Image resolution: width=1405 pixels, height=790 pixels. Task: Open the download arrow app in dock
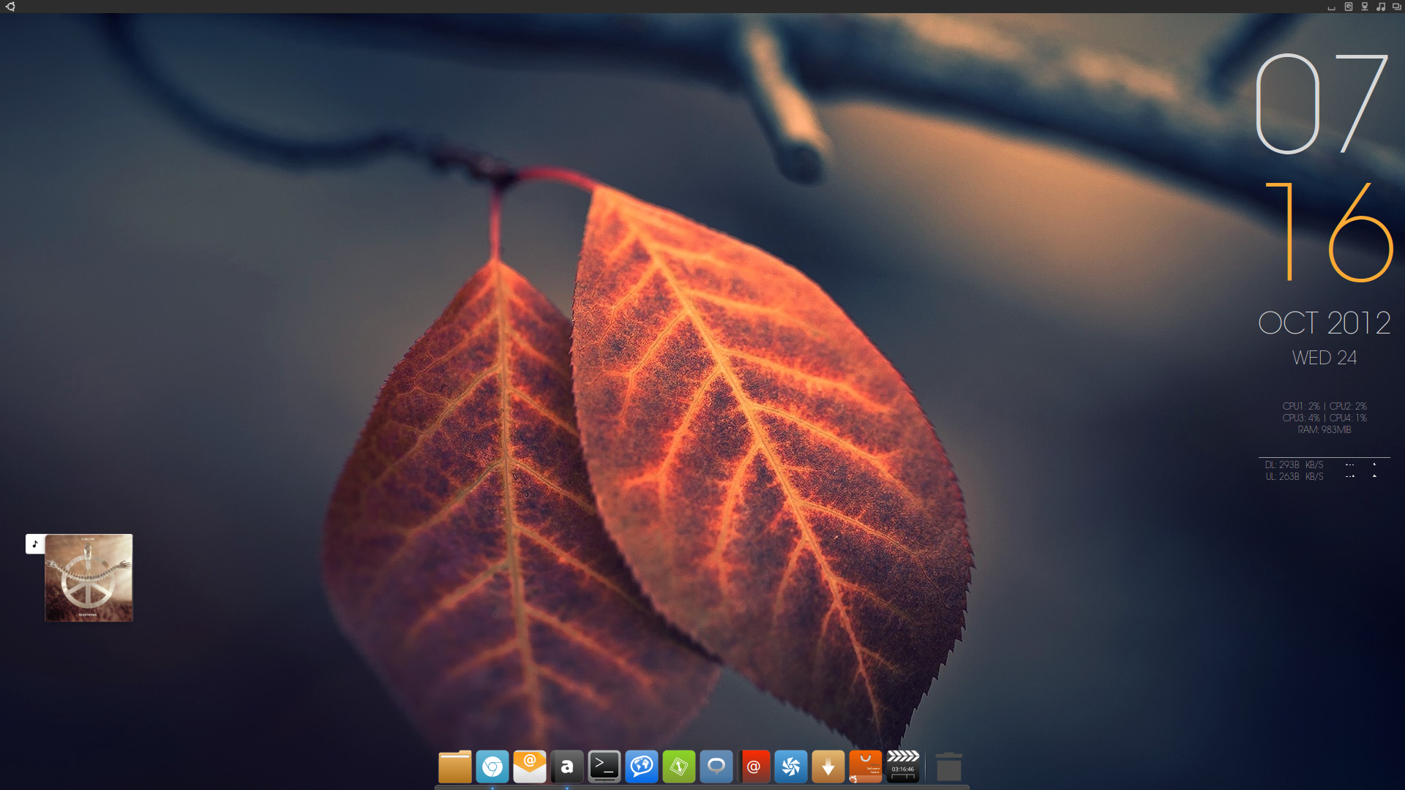[x=828, y=767]
